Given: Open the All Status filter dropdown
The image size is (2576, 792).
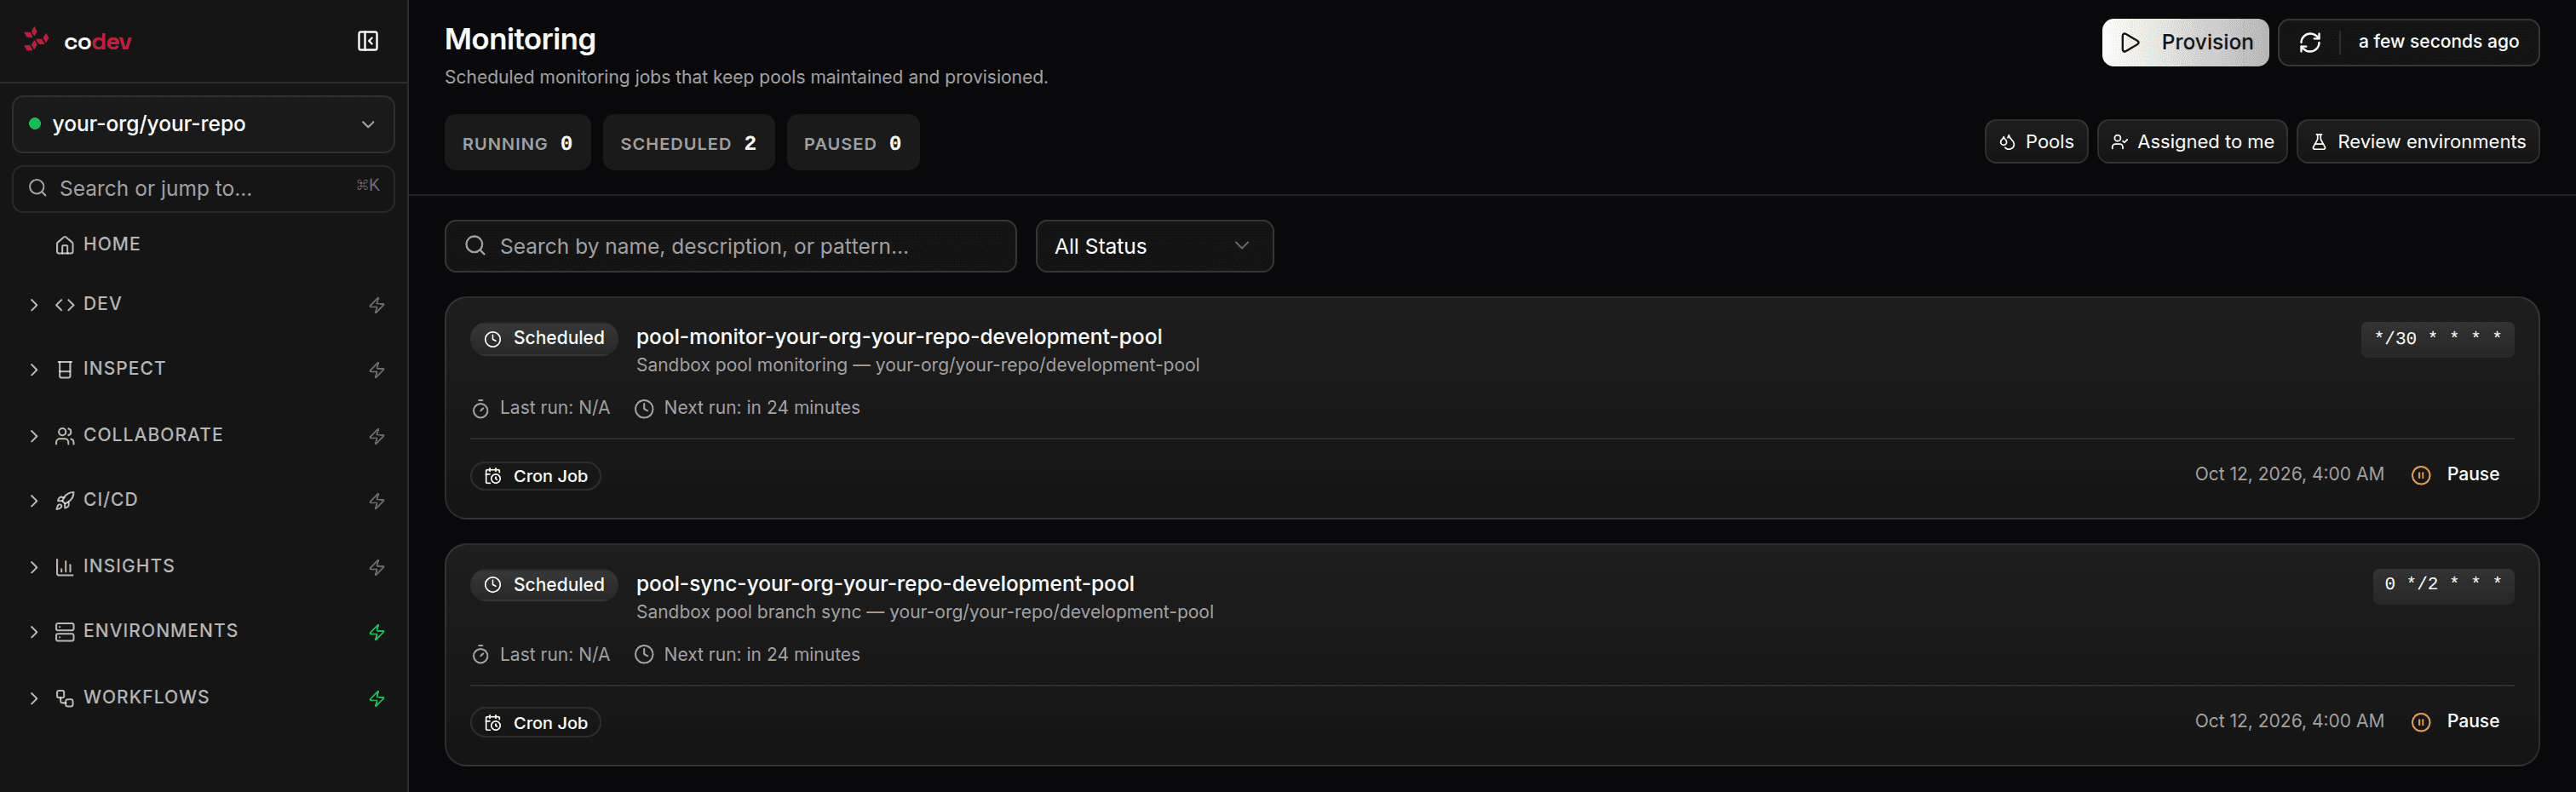Looking at the screenshot, I should click(x=1154, y=246).
